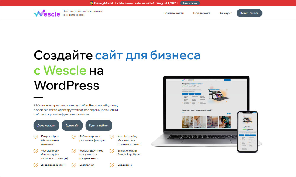Click the checkmark icon beside "360+ настроек"
The image size is (296, 177).
74,137
